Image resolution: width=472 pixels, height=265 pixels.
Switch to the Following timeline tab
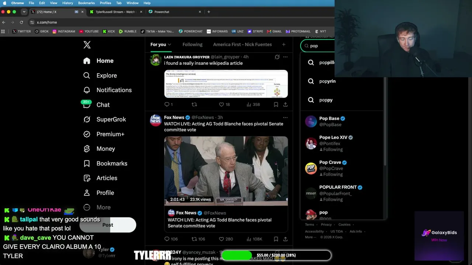(x=192, y=45)
